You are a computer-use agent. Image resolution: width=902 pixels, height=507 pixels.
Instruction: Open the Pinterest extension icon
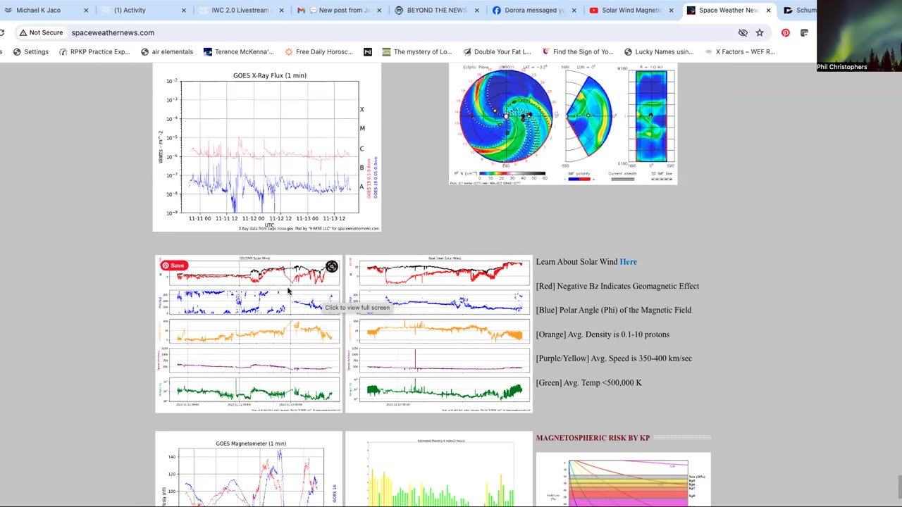tap(786, 32)
